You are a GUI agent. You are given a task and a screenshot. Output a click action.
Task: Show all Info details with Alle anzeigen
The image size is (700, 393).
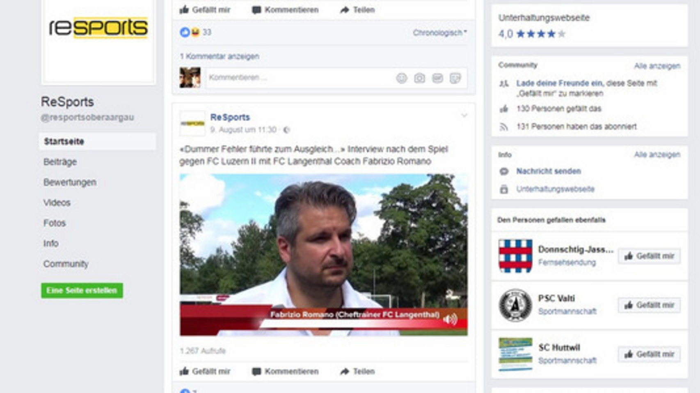[x=657, y=154]
